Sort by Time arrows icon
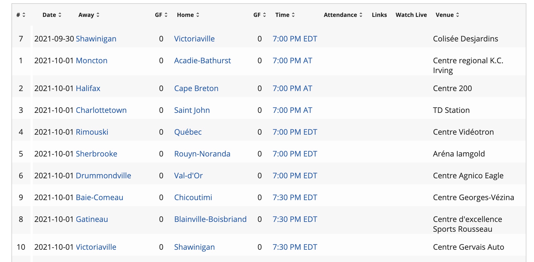 [x=293, y=15]
